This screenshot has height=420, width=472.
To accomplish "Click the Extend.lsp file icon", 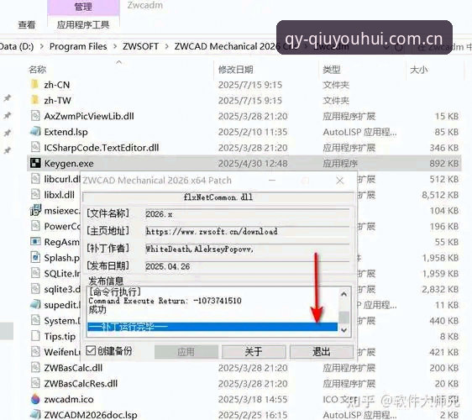I will [x=35, y=132].
